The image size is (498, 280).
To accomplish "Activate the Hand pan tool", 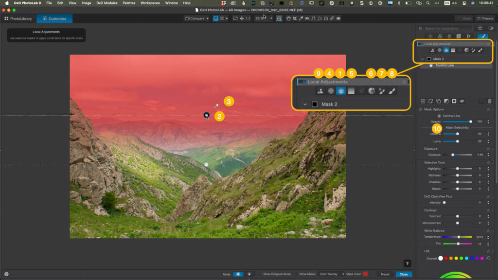I will tap(288, 18).
